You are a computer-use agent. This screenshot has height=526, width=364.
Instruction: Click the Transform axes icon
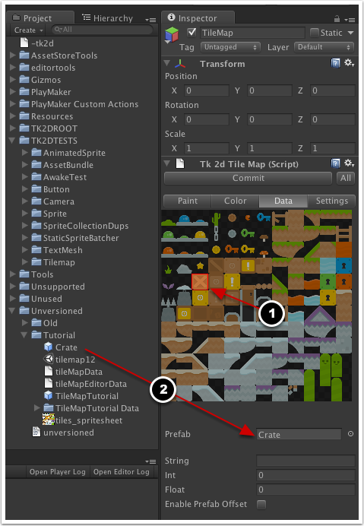pyautogui.click(x=180, y=63)
